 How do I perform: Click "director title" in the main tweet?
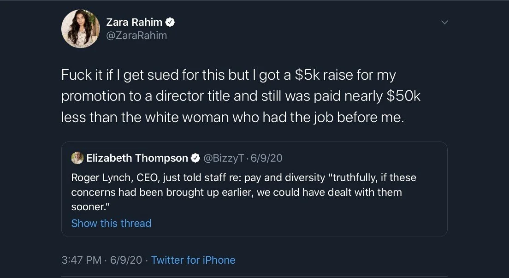point(226,96)
